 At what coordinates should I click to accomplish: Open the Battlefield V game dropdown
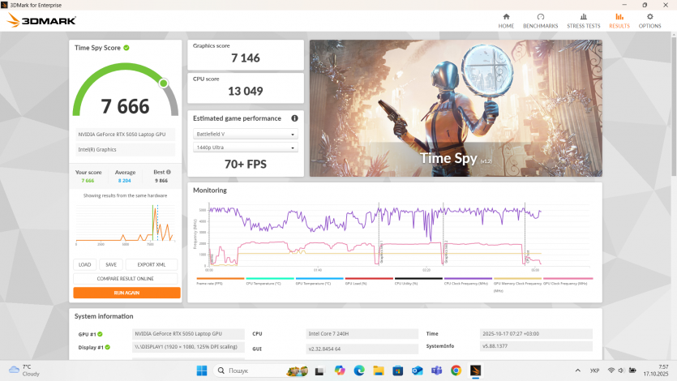pos(246,134)
